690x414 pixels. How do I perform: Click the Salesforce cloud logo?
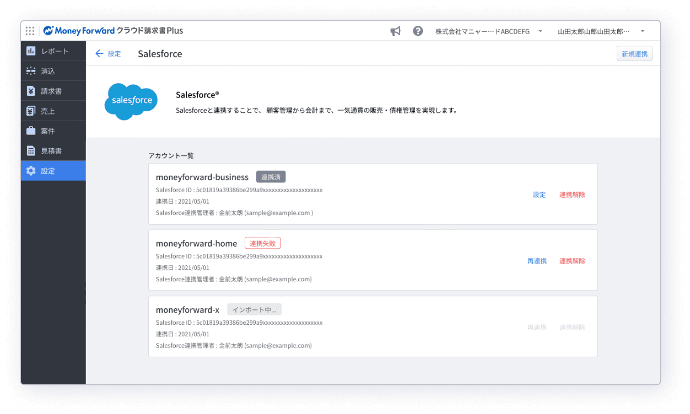(131, 101)
